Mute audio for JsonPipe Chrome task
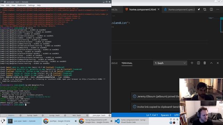The image size is (223, 125). (x=76, y=121)
